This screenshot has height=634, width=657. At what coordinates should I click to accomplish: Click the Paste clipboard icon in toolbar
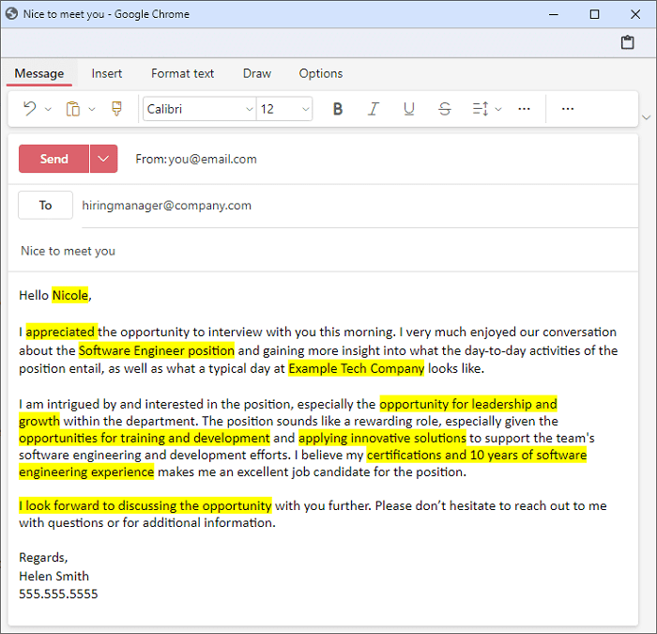coord(73,109)
